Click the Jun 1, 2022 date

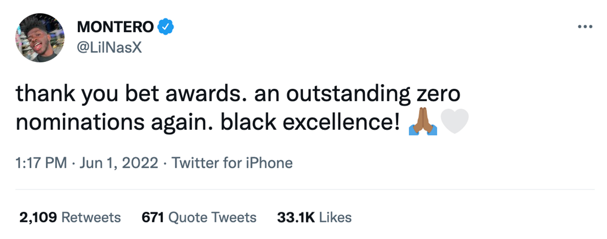(x=119, y=163)
